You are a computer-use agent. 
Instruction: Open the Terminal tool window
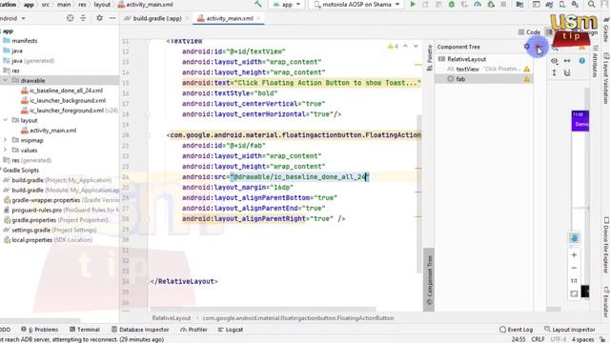(85, 330)
